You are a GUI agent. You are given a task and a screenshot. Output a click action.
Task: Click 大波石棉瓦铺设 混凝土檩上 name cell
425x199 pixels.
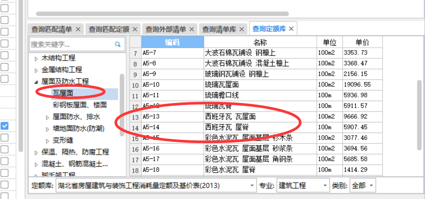click(x=260, y=63)
